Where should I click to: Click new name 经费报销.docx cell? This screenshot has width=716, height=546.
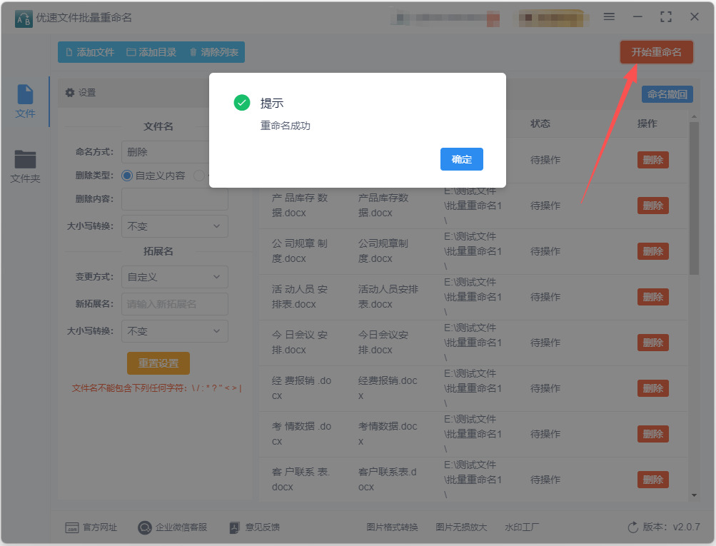coord(388,388)
